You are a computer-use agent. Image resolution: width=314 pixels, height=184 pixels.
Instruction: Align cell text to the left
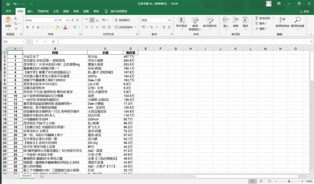tap(87, 27)
